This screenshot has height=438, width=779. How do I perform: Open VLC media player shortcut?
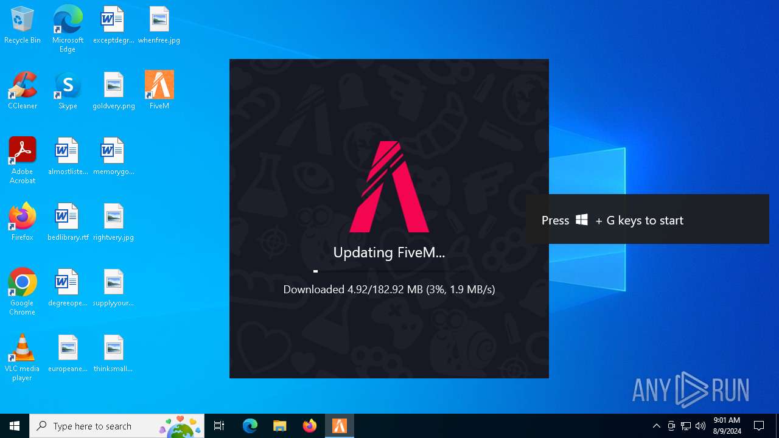(23, 358)
